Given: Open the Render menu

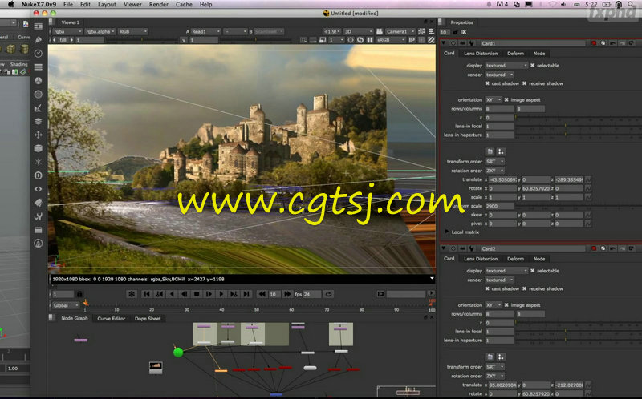Looking at the screenshot, I should pyautogui.click(x=158, y=5).
